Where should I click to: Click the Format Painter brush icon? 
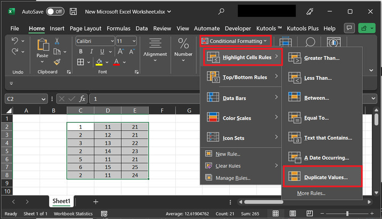(57, 62)
